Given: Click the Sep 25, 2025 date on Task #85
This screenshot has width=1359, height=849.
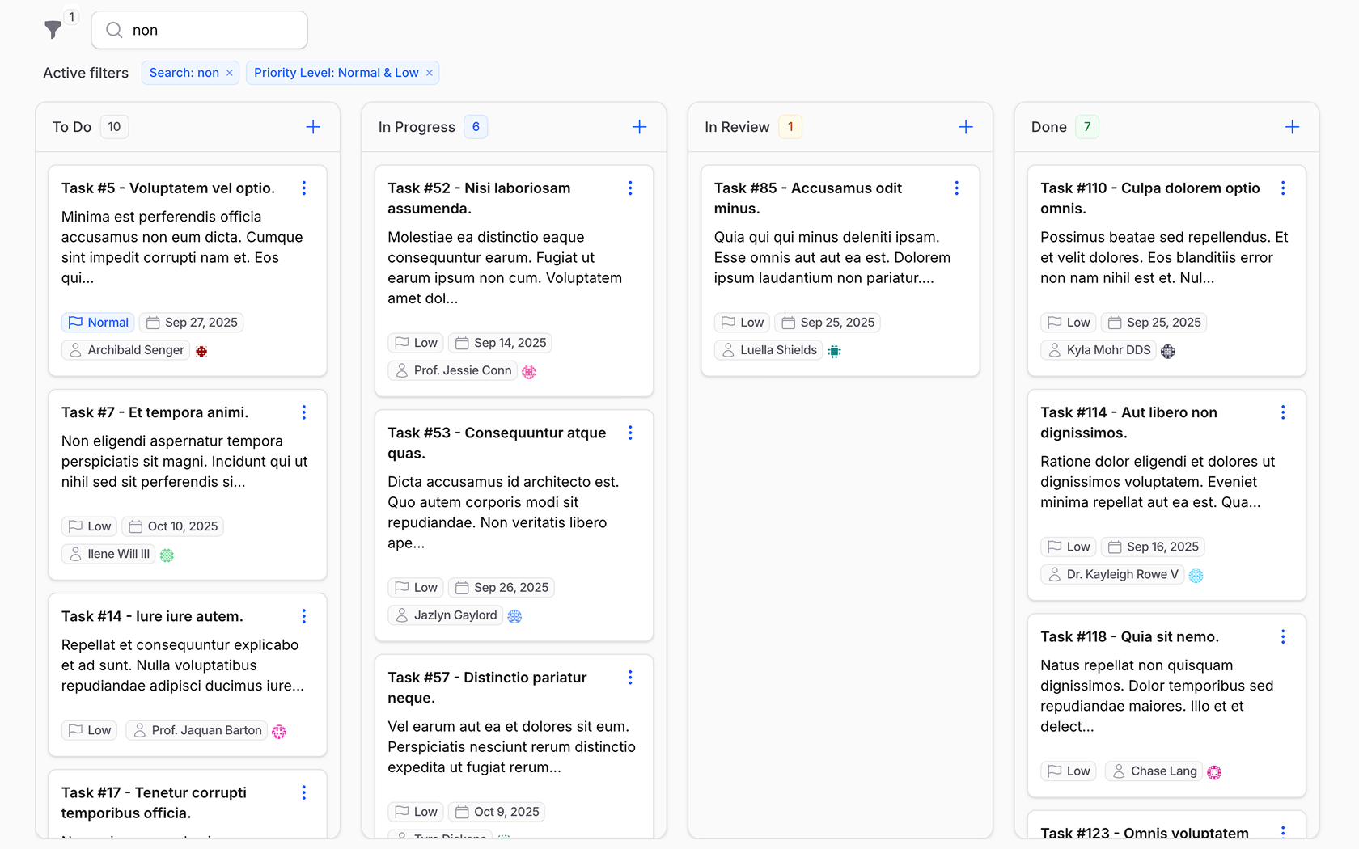Looking at the screenshot, I should tap(828, 323).
